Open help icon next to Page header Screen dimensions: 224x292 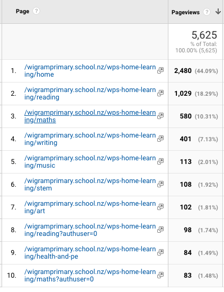click(x=36, y=11)
